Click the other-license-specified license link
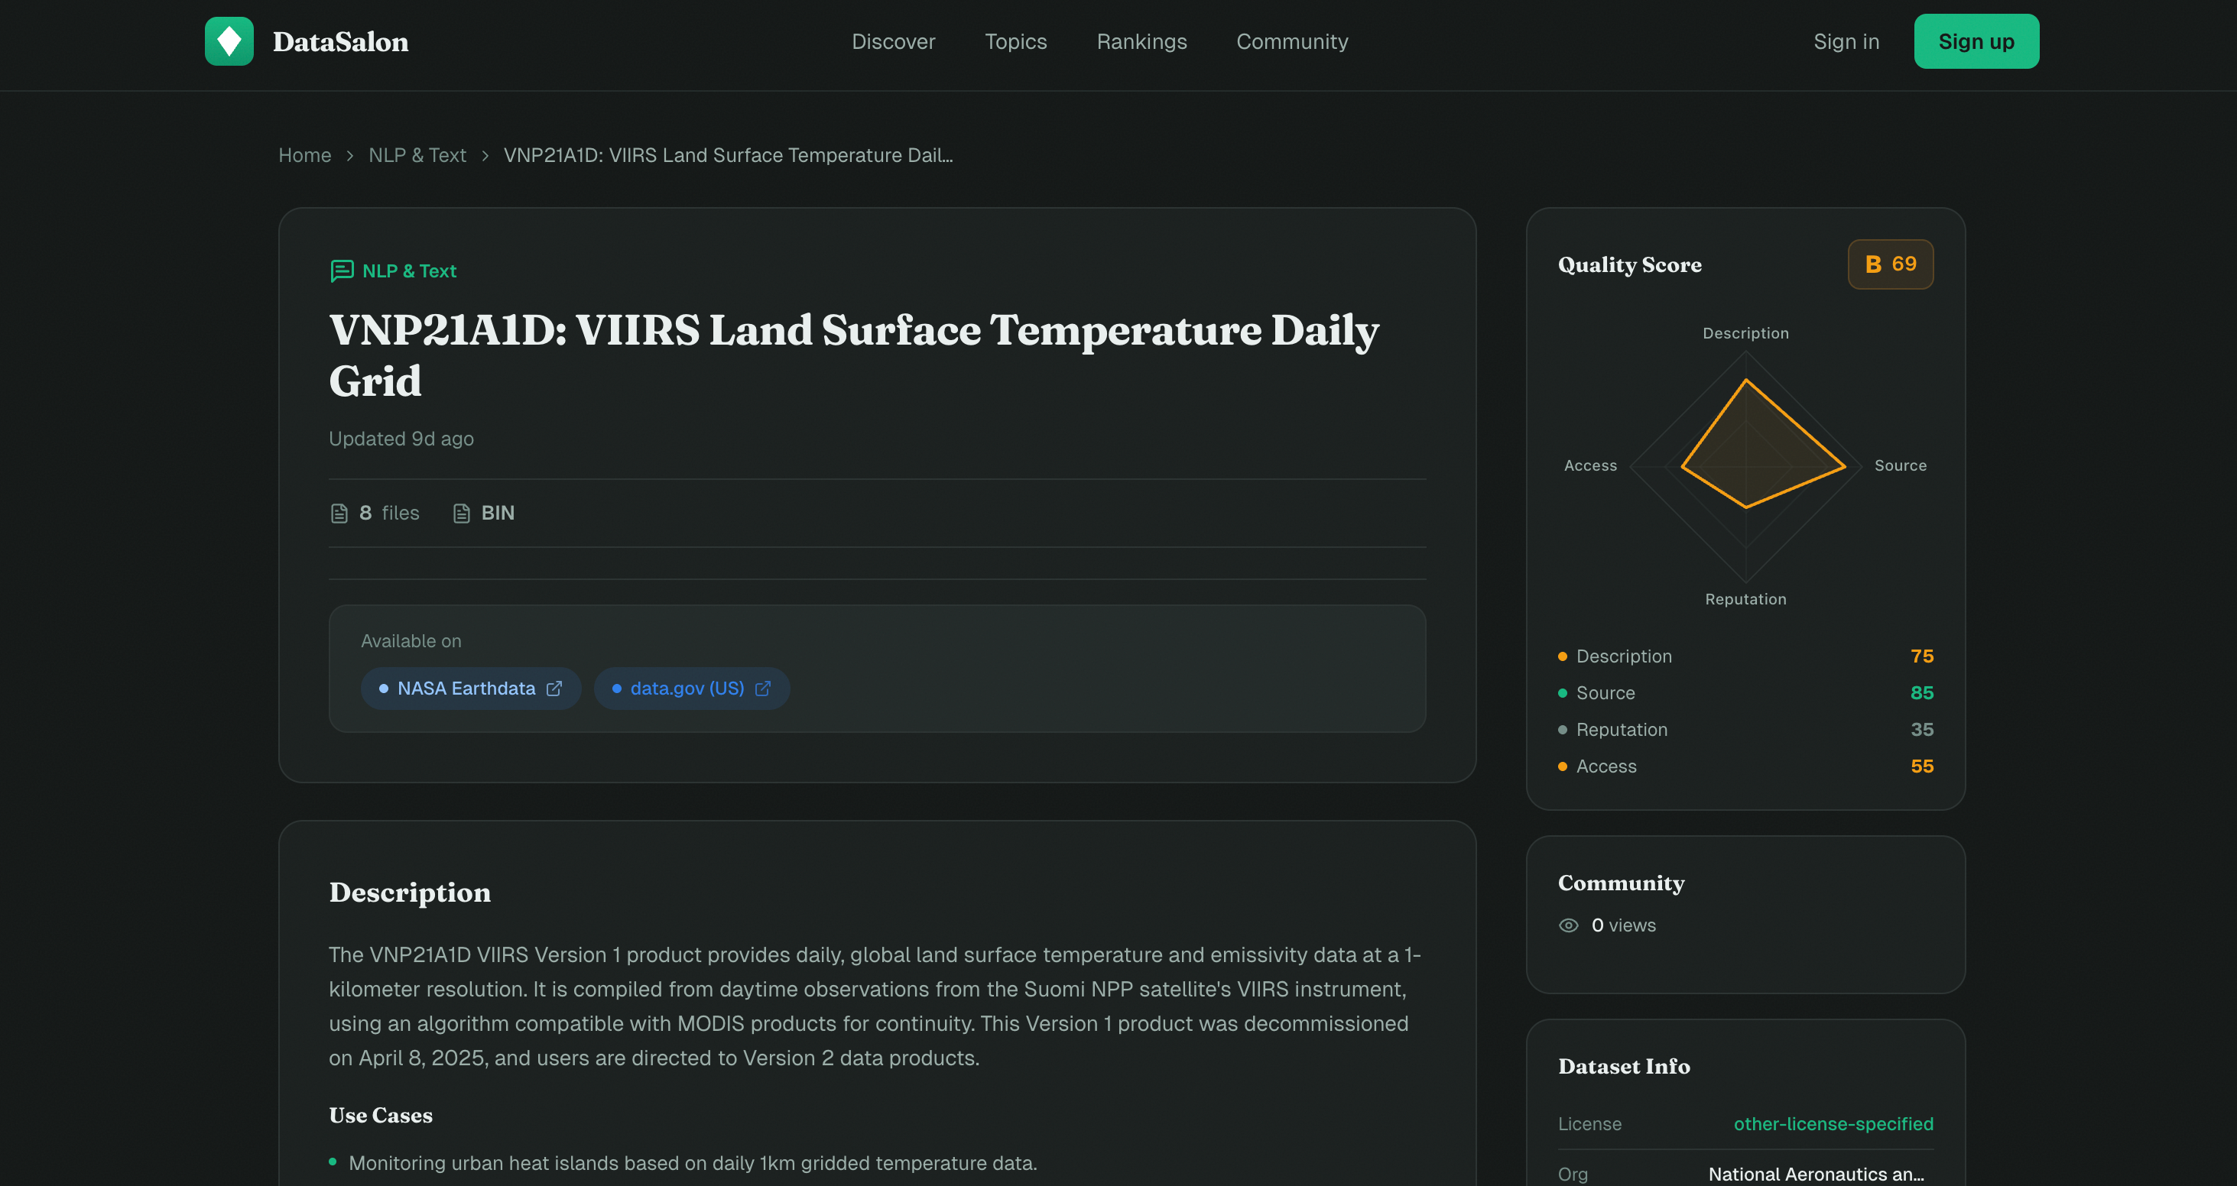 click(1833, 1123)
